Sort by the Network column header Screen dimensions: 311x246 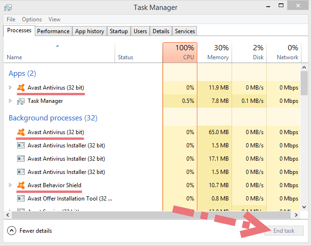[284, 53]
